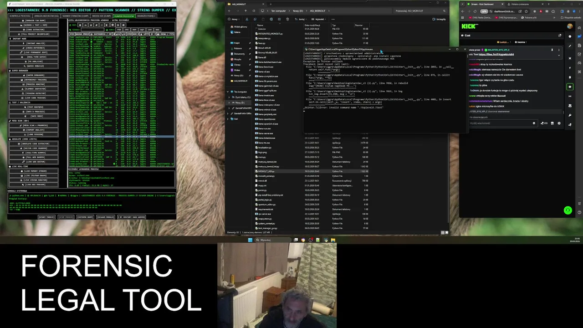
Task: Start the [SUPER DEBUGGER]
Action: tap(34, 75)
